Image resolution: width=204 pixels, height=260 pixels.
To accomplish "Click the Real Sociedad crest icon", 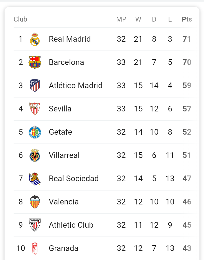I will (x=35, y=179).
